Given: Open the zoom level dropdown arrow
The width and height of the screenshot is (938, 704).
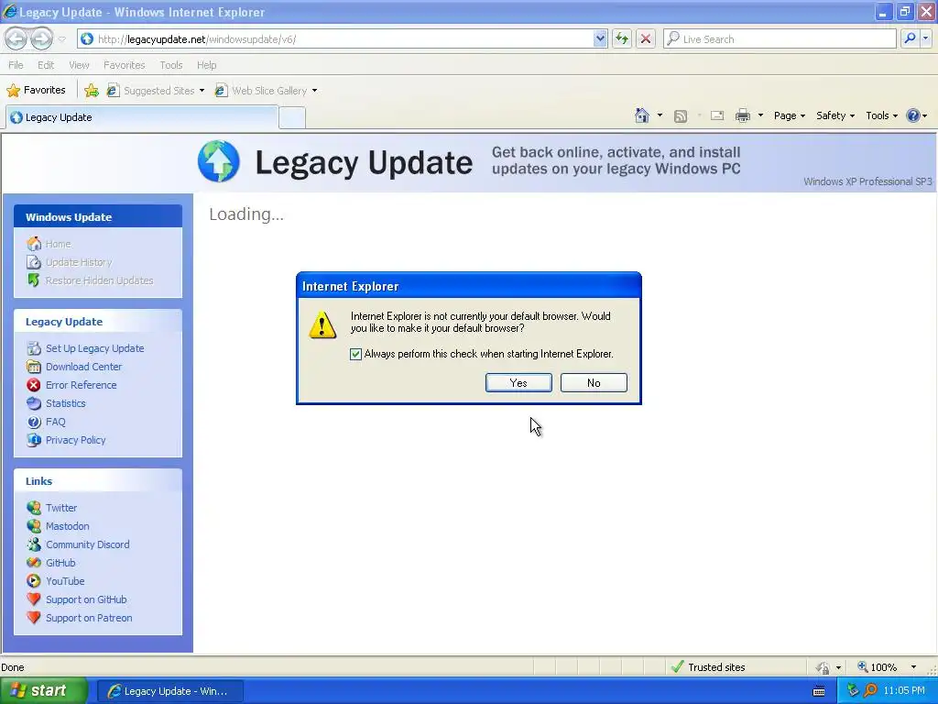Looking at the screenshot, I should pos(913,667).
